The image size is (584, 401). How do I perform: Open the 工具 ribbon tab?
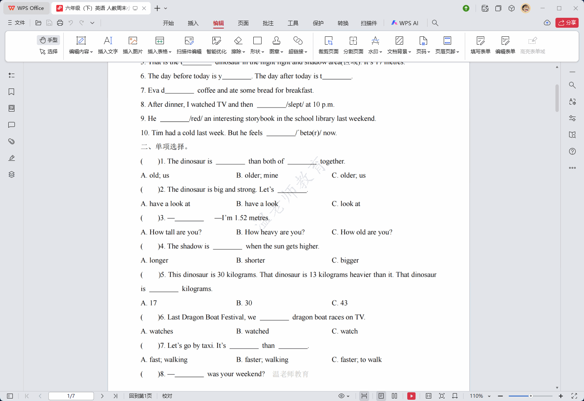coord(293,23)
